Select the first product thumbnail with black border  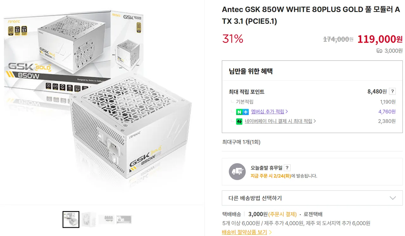click(x=71, y=219)
